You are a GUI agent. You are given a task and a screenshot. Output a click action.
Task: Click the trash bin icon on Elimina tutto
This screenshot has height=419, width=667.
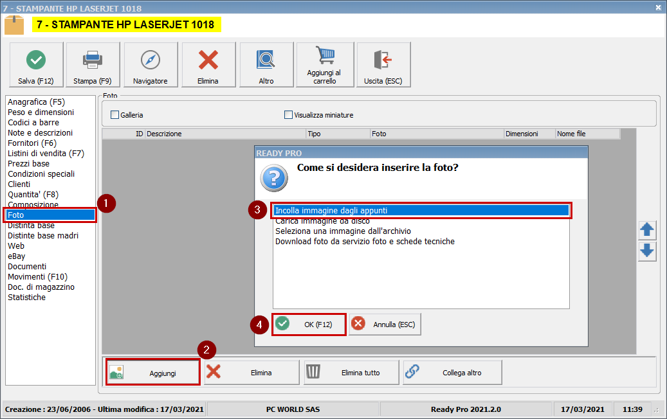[313, 372]
